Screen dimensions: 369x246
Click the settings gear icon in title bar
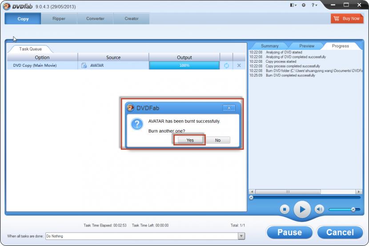point(304,5)
